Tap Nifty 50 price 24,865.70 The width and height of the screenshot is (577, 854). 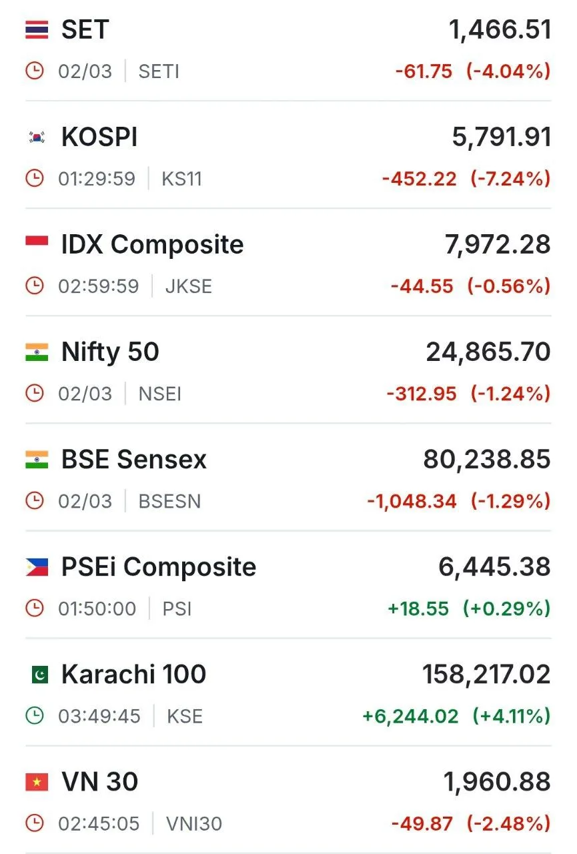pyautogui.click(x=488, y=352)
